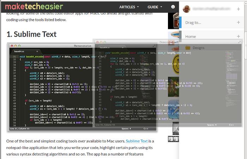Viewport: 247px width, 159px height.
Task: Click the maketecheasier site logo
Action: tap(34, 6)
